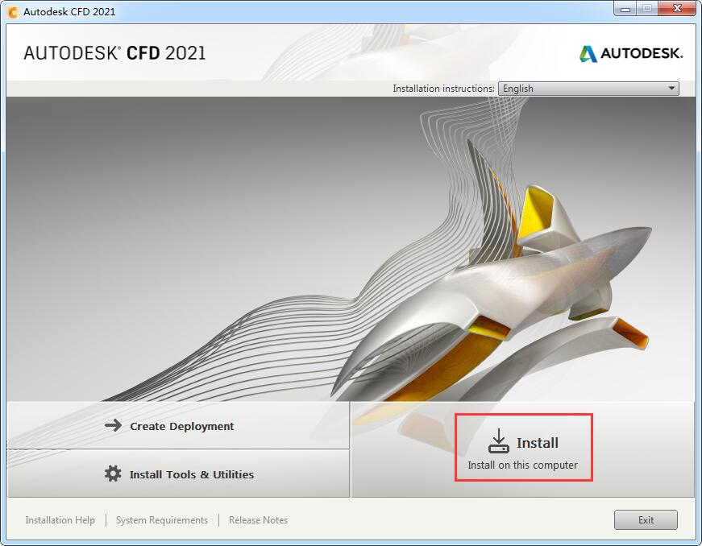The height and width of the screenshot is (546, 702).
Task: Click the Autodesk CFD 2021 header title
Action: [114, 53]
